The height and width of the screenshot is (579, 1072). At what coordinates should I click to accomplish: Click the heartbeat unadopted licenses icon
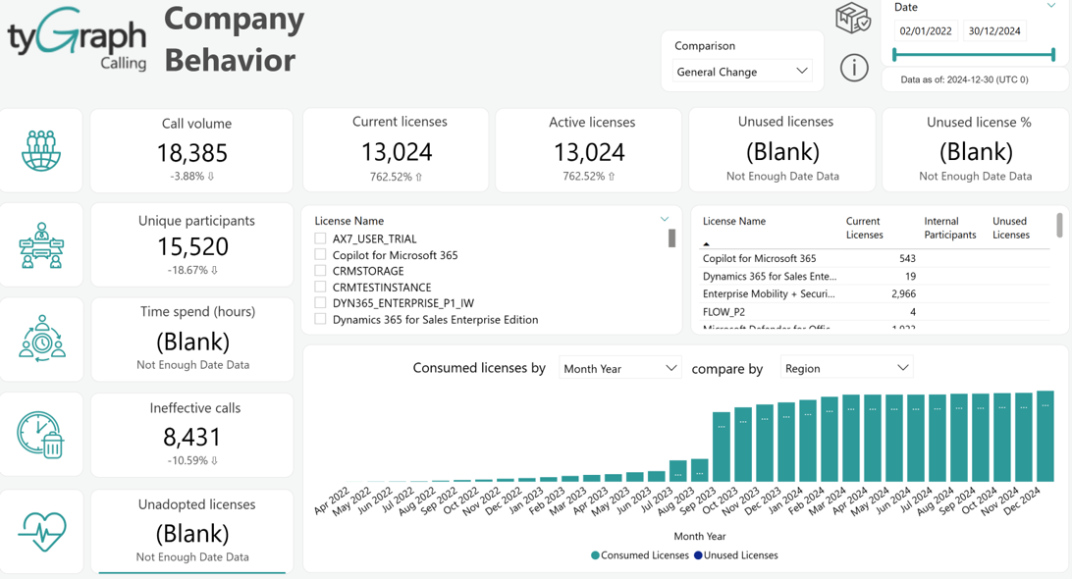41,531
